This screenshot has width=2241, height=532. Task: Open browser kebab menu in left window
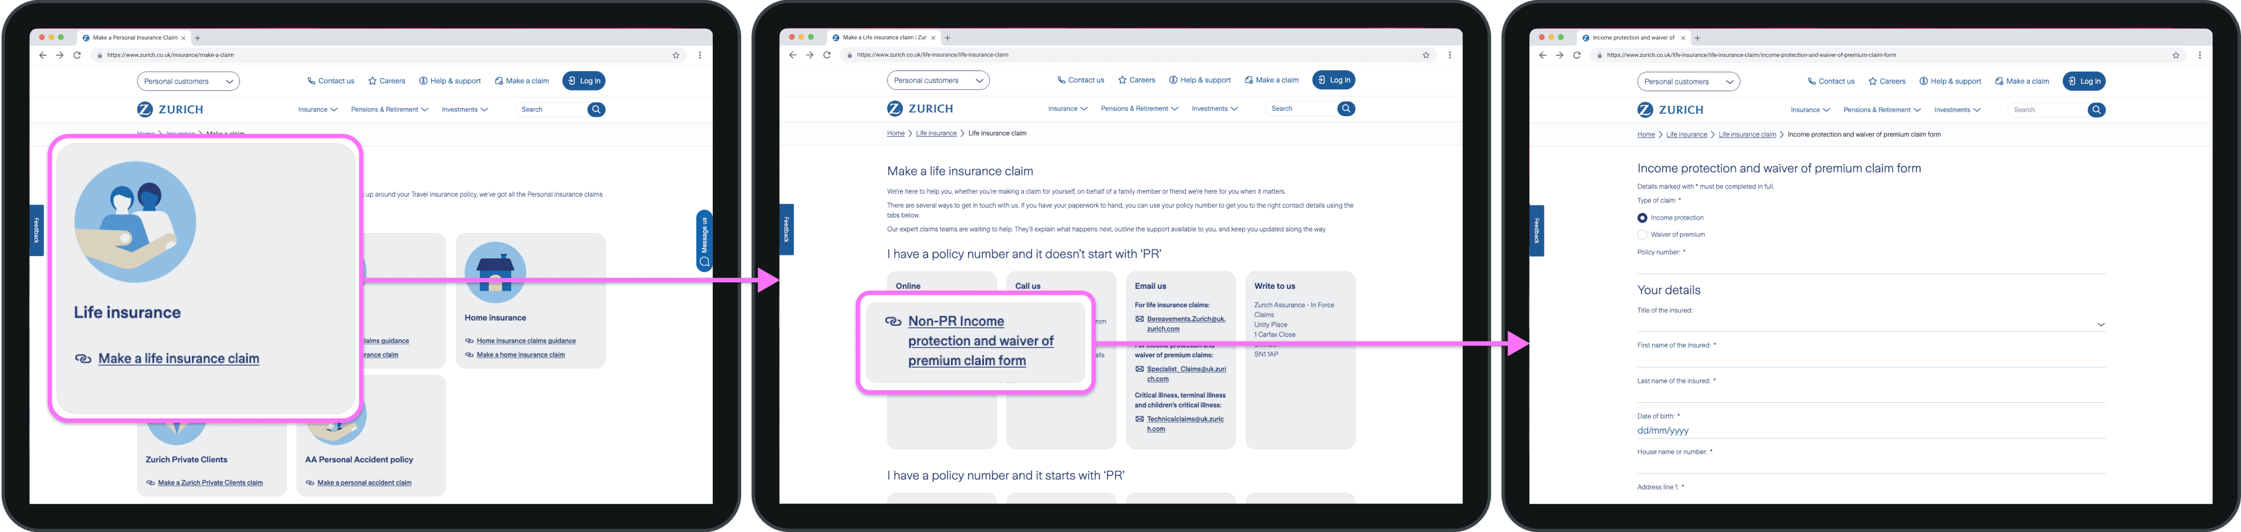(x=699, y=55)
